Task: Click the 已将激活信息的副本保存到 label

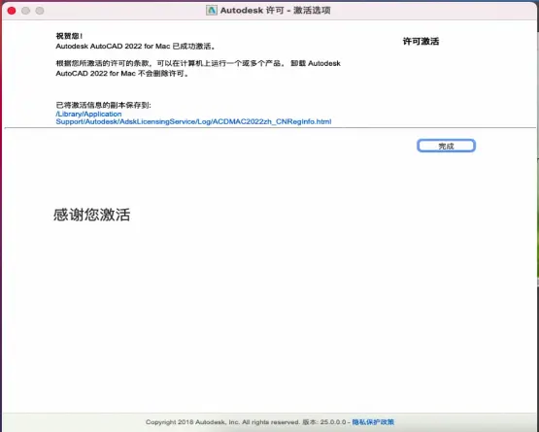Action: point(103,105)
